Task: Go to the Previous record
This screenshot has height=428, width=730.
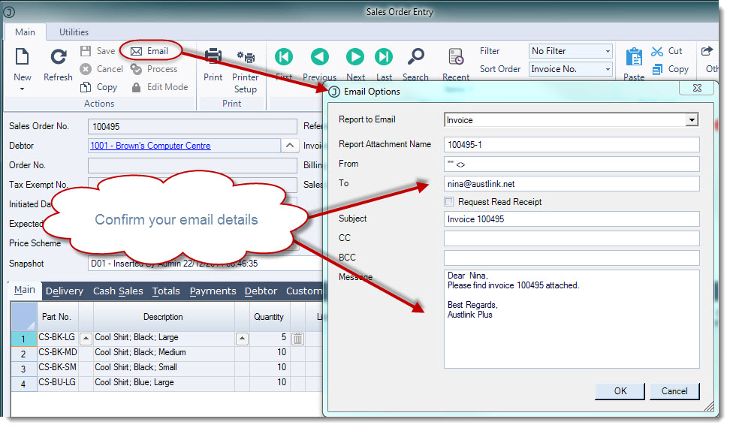Action: (x=319, y=65)
